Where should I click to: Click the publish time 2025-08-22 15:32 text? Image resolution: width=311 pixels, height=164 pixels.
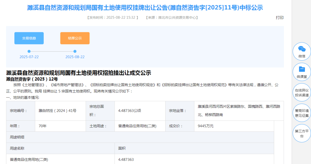(x=113, y=18)
